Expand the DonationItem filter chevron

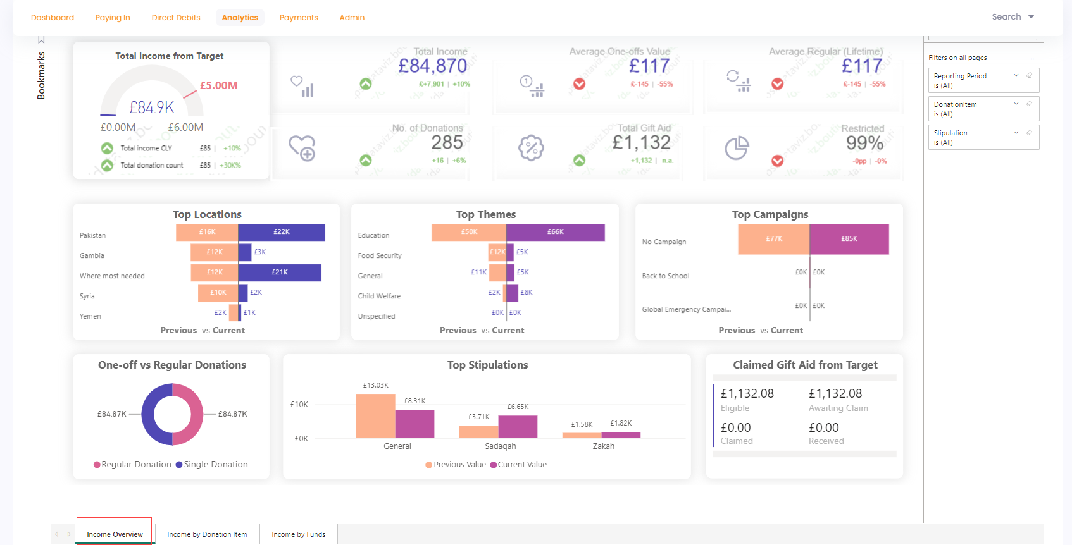[1016, 104]
